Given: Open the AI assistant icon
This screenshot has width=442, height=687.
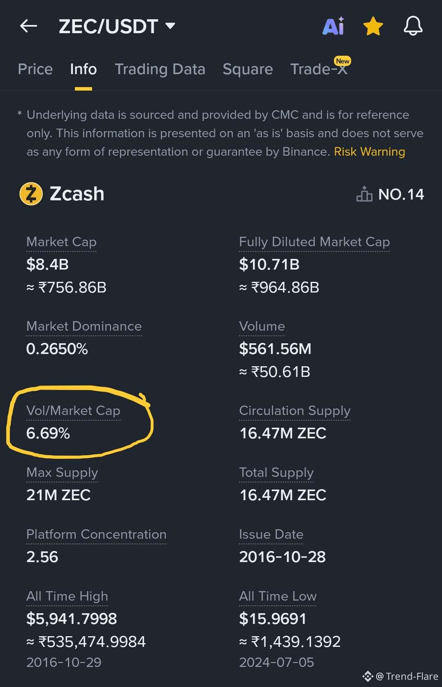Looking at the screenshot, I should coord(333,26).
